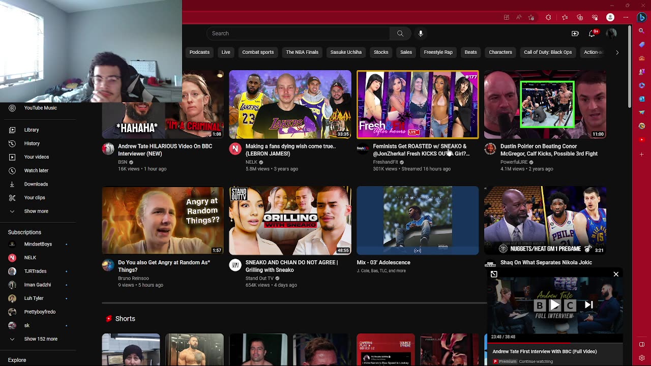Viewport: 651px width, 366px height.
Task: Click the YouTube search input field
Action: (x=298, y=34)
